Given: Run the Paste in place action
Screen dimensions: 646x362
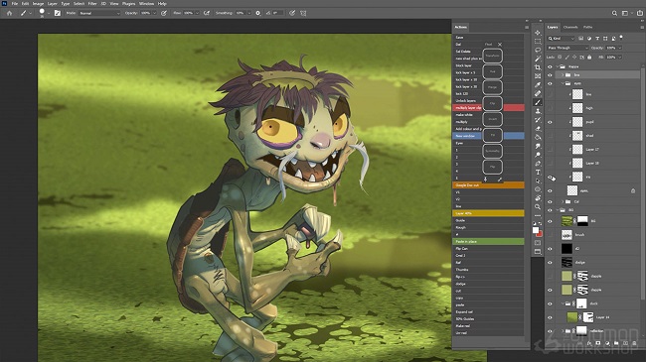Looking at the screenshot, I should 488,241.
